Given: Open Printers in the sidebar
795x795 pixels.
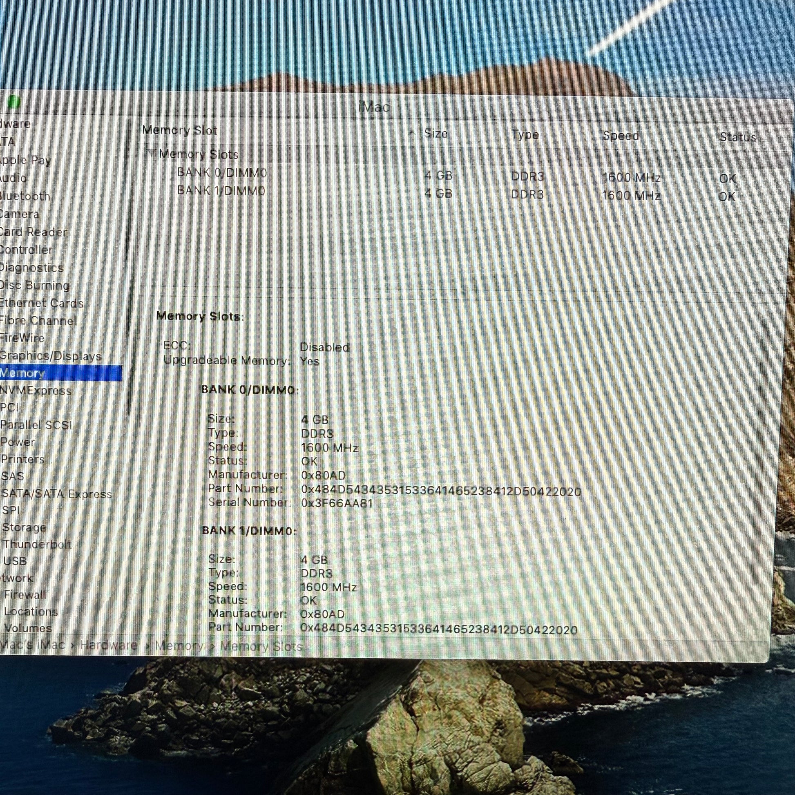Looking at the screenshot, I should [22, 459].
